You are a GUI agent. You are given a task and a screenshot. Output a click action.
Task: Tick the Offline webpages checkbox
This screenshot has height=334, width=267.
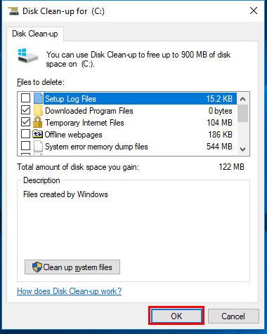tap(25, 134)
